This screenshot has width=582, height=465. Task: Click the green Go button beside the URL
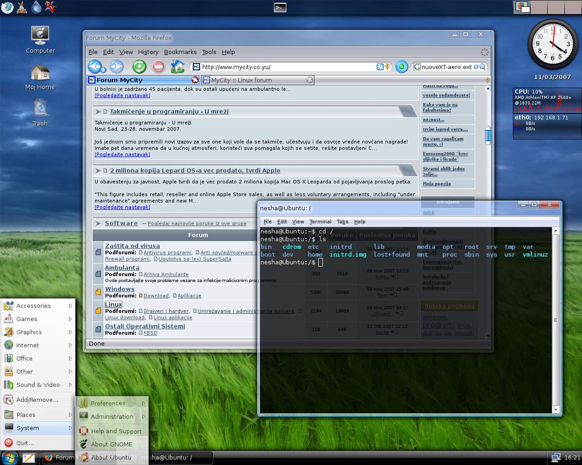click(401, 67)
